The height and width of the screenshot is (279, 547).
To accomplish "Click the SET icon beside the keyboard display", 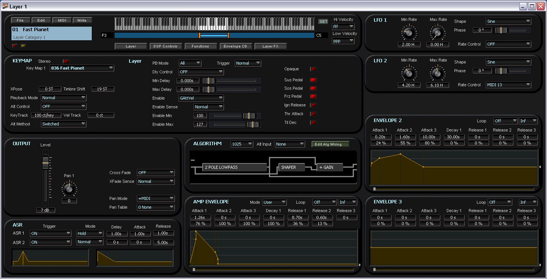I will click(323, 21).
